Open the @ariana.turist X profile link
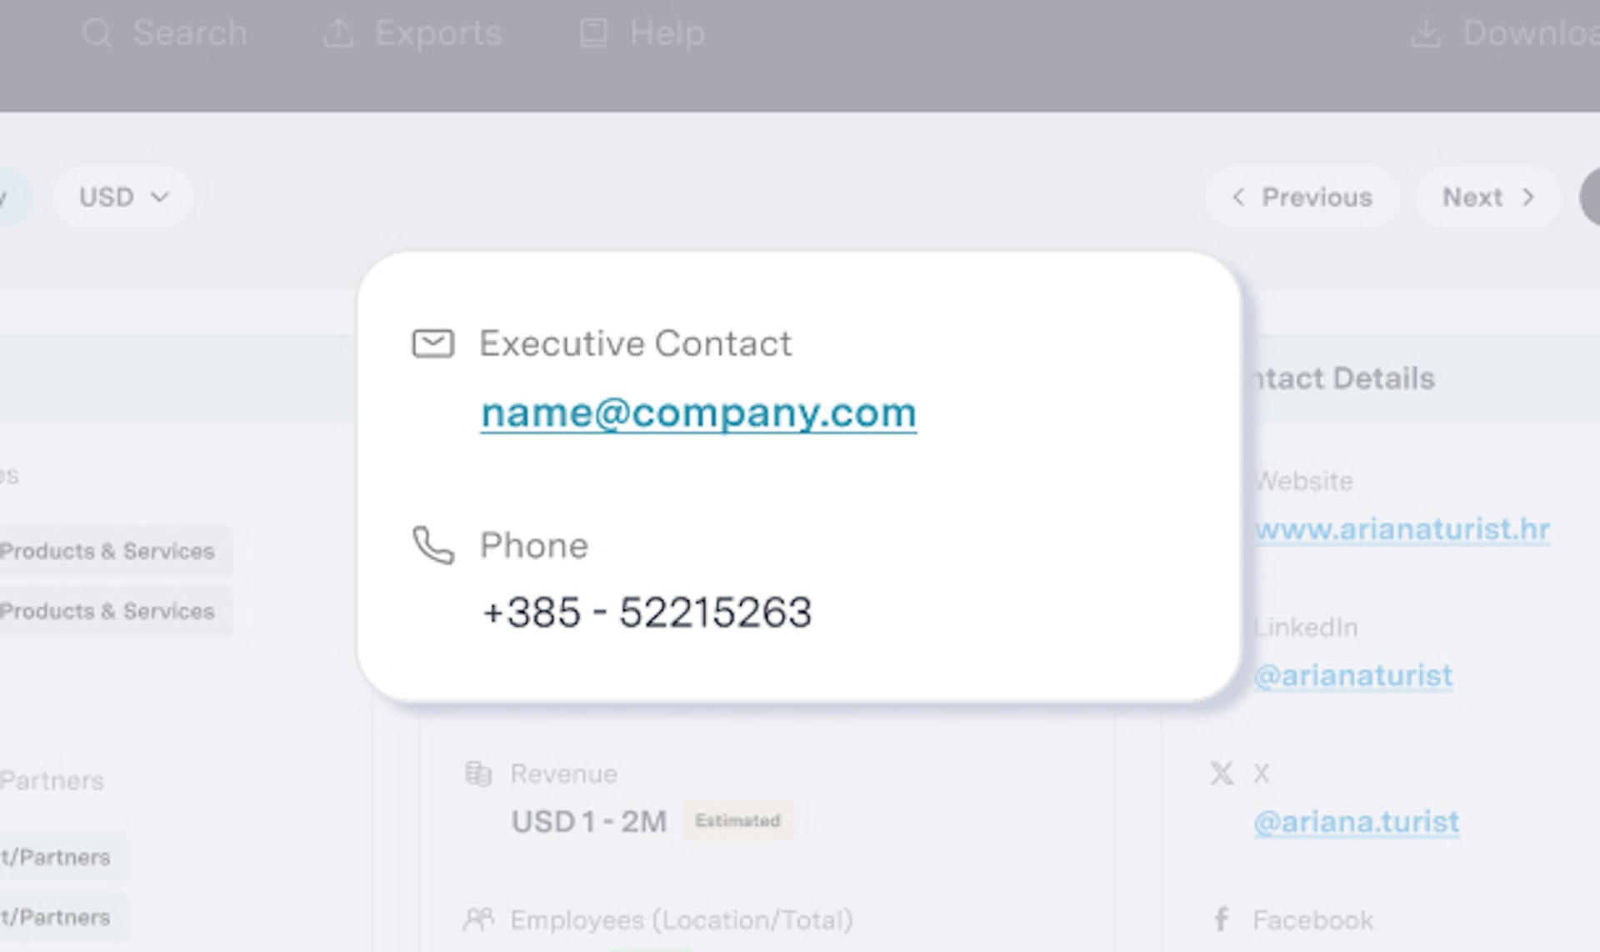1600x952 pixels. tap(1357, 822)
